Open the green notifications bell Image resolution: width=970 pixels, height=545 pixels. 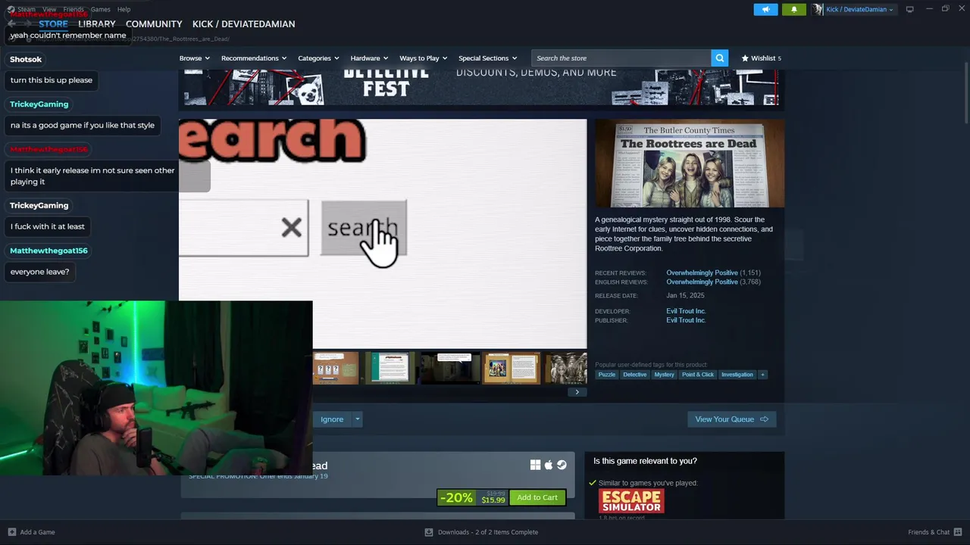pos(793,9)
